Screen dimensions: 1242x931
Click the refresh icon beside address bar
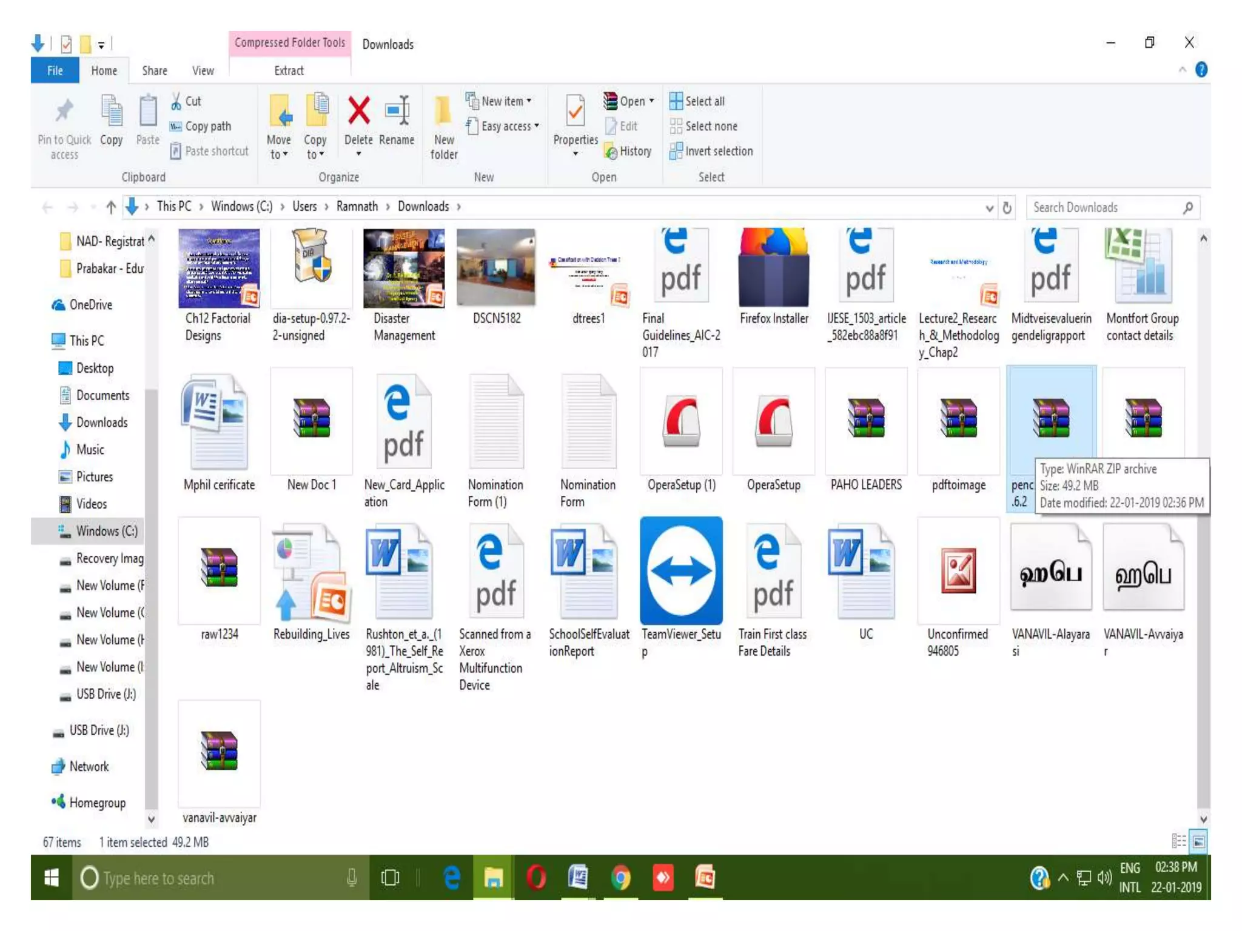(1007, 207)
